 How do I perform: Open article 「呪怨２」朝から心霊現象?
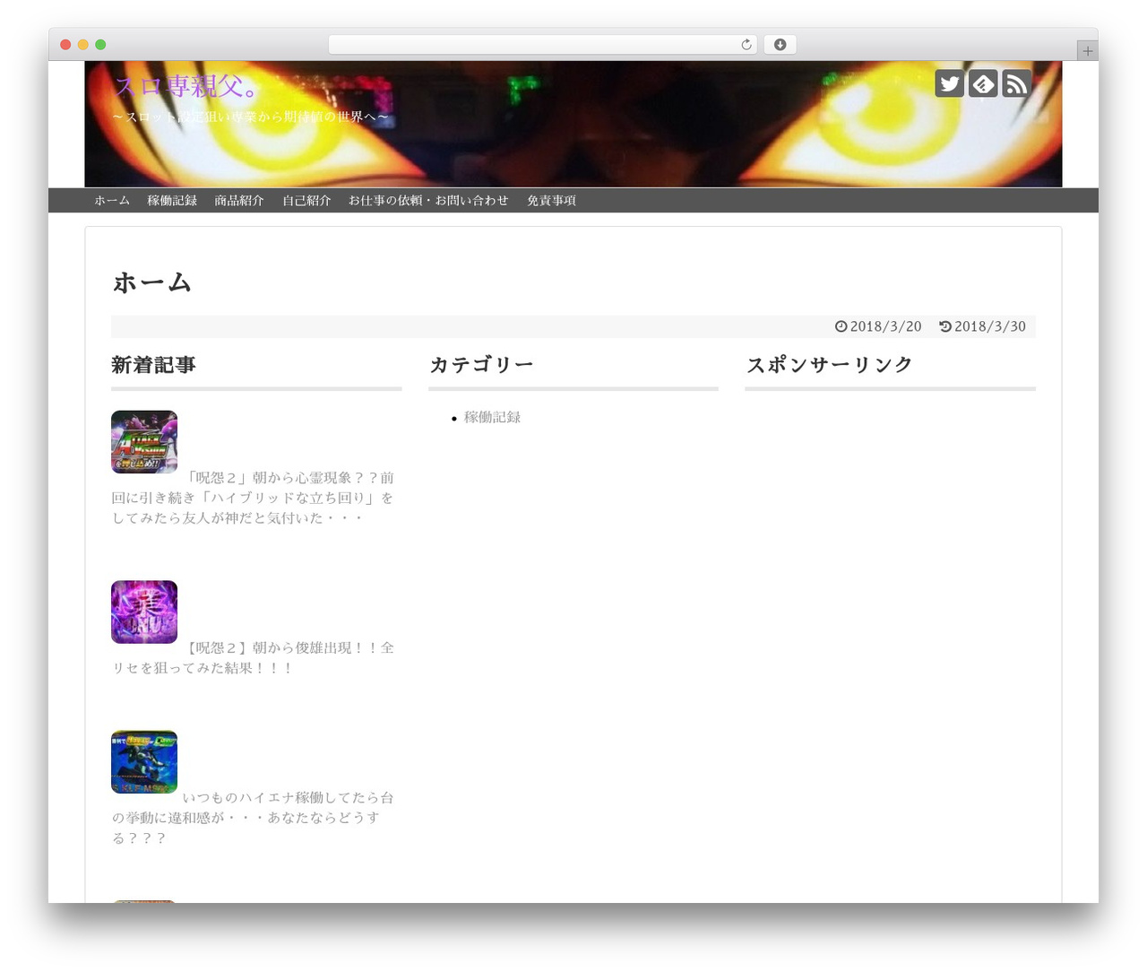(253, 498)
